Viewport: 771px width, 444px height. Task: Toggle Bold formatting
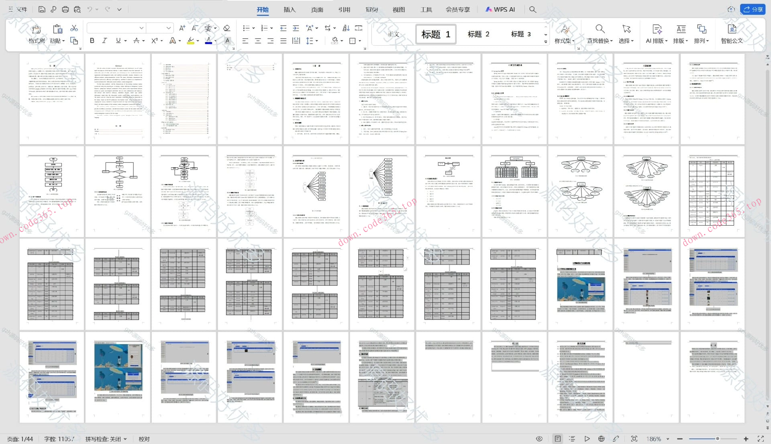(92, 41)
